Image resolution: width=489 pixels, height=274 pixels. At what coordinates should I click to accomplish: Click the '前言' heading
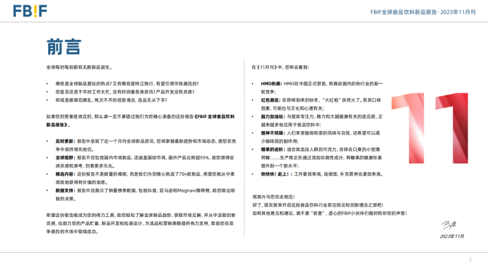[64, 47]
